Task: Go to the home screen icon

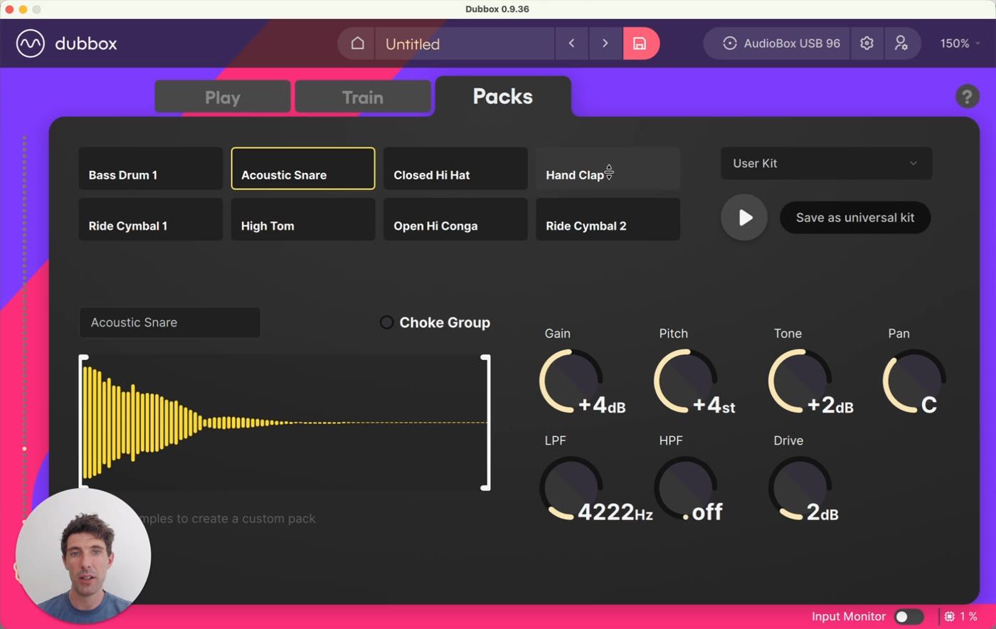Action: tap(357, 43)
